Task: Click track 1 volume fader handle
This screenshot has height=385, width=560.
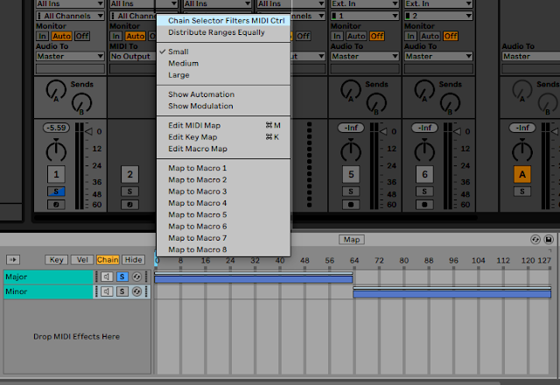Action: [x=88, y=131]
